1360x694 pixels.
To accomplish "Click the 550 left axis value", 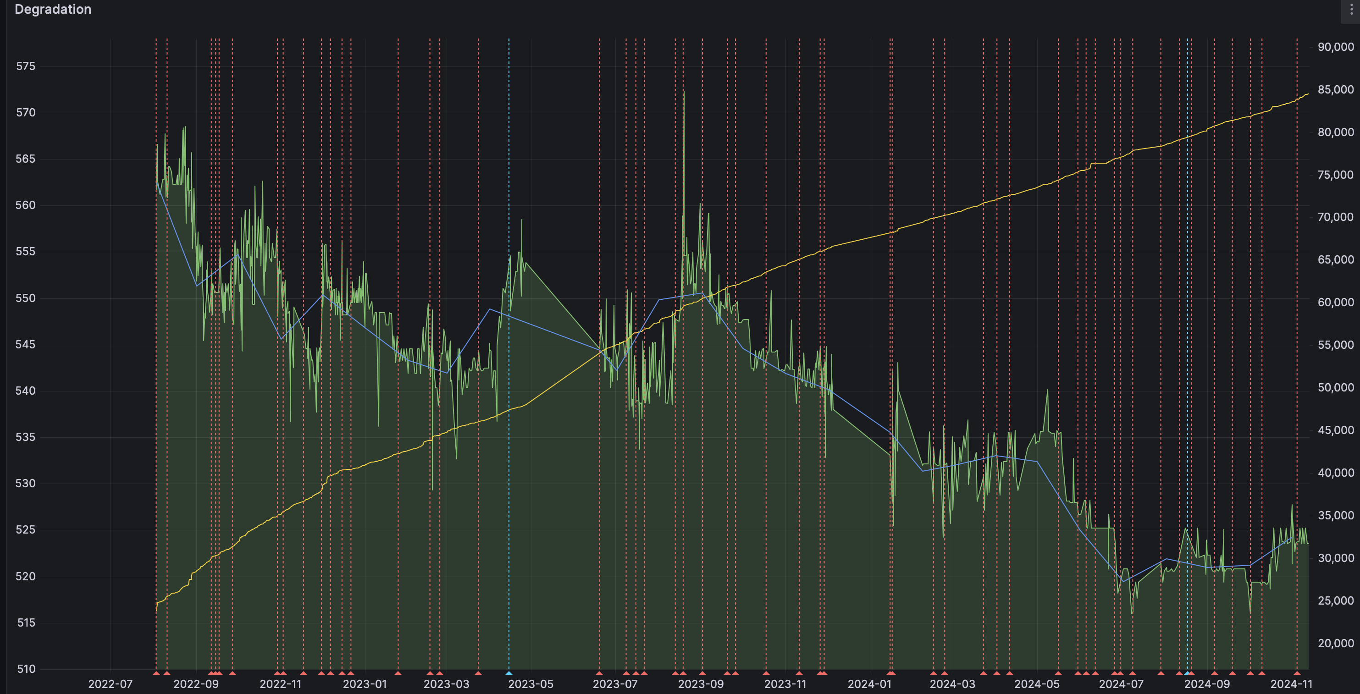I will point(25,298).
